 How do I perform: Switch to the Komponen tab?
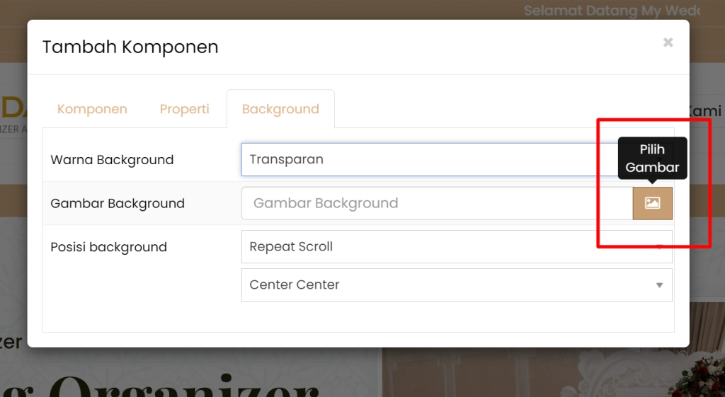[x=92, y=109]
